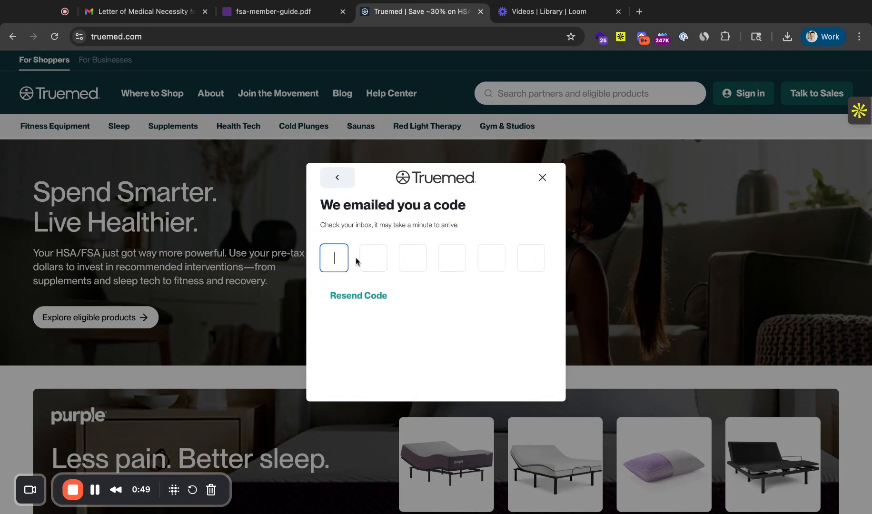872x514 pixels.
Task: Click the Resend Code link
Action: (358, 295)
